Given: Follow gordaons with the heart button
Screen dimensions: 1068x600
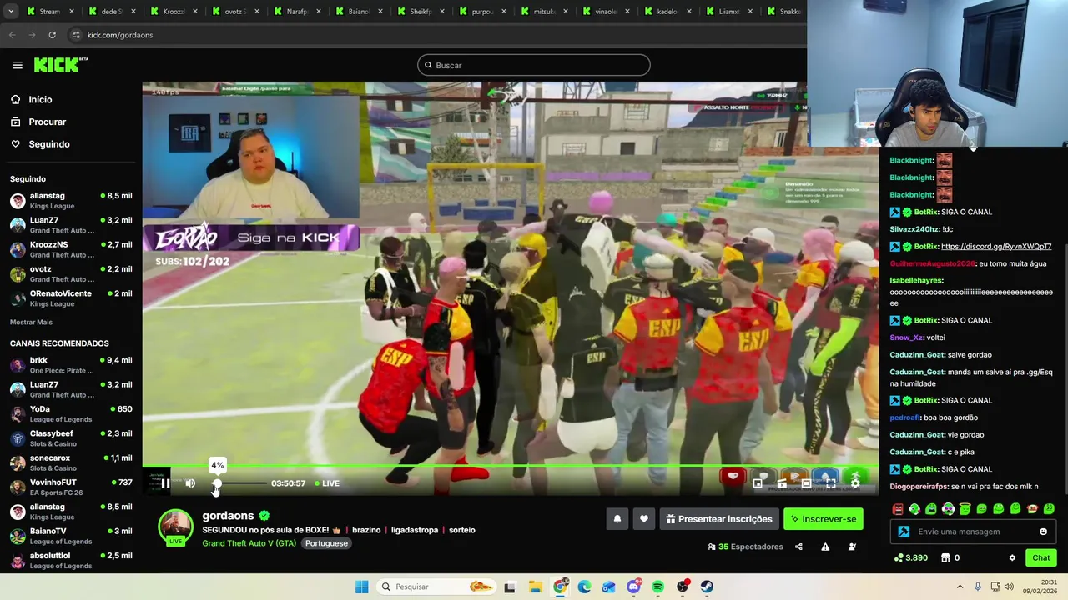Looking at the screenshot, I should coord(644,519).
